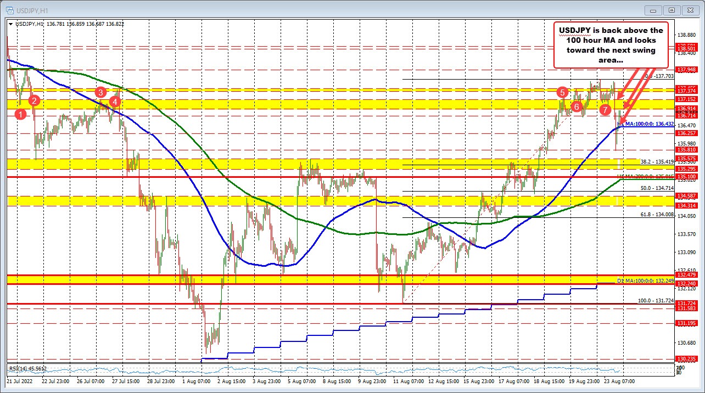The height and width of the screenshot is (393, 705).
Task: Select the 134.314 red price tag
Action: tap(687, 205)
